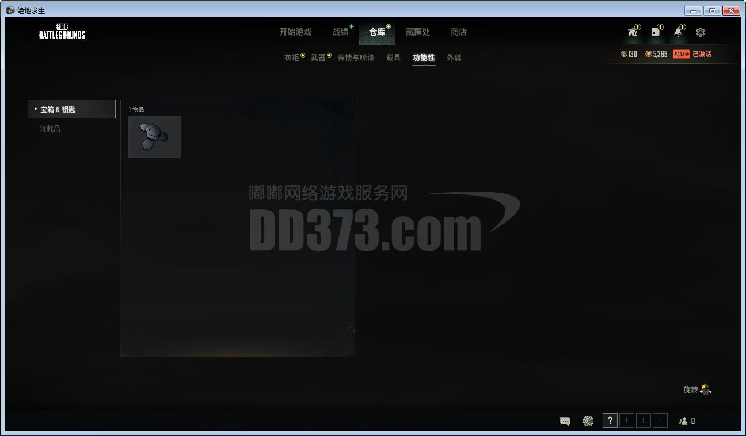Click the plus slot beside the question mark slot
Screen dimensions: 746x436
coord(627,421)
